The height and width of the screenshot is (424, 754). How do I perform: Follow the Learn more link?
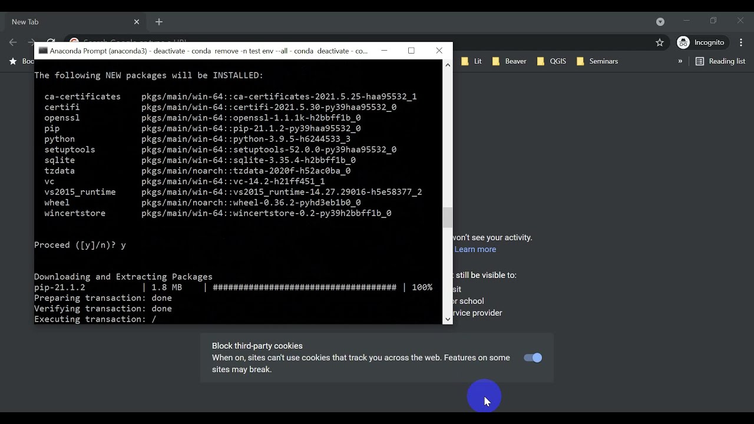coord(475,249)
